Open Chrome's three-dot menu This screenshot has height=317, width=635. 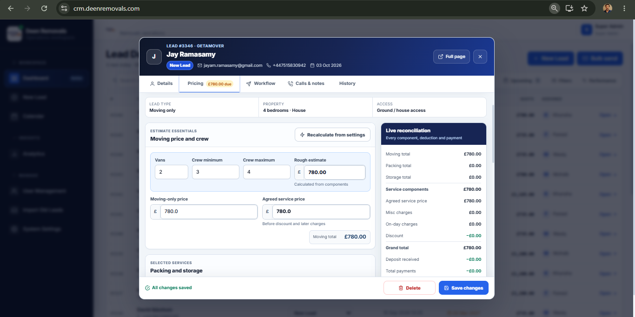(624, 8)
